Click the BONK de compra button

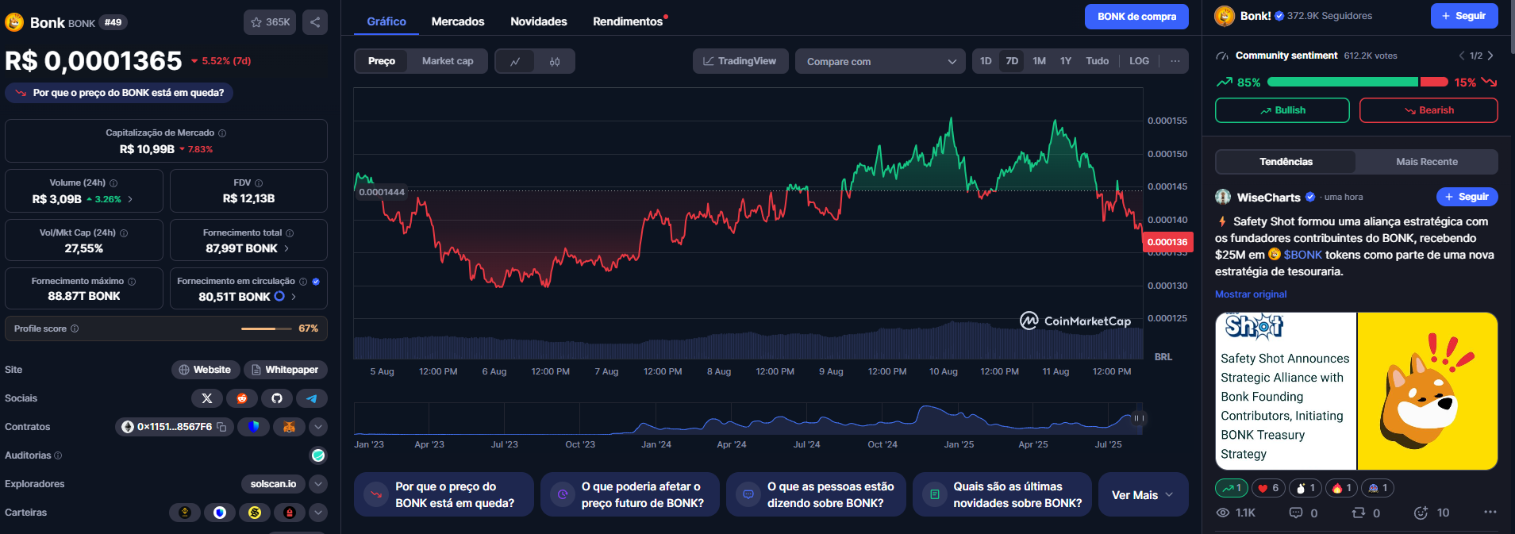(1136, 17)
